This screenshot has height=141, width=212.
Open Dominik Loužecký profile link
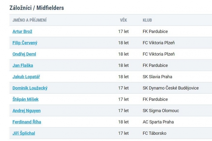[30, 88]
